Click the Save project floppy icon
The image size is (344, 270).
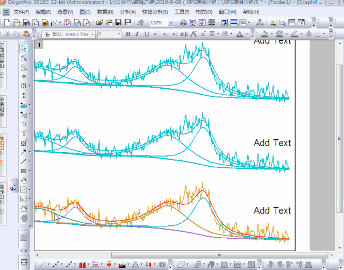click(118, 23)
